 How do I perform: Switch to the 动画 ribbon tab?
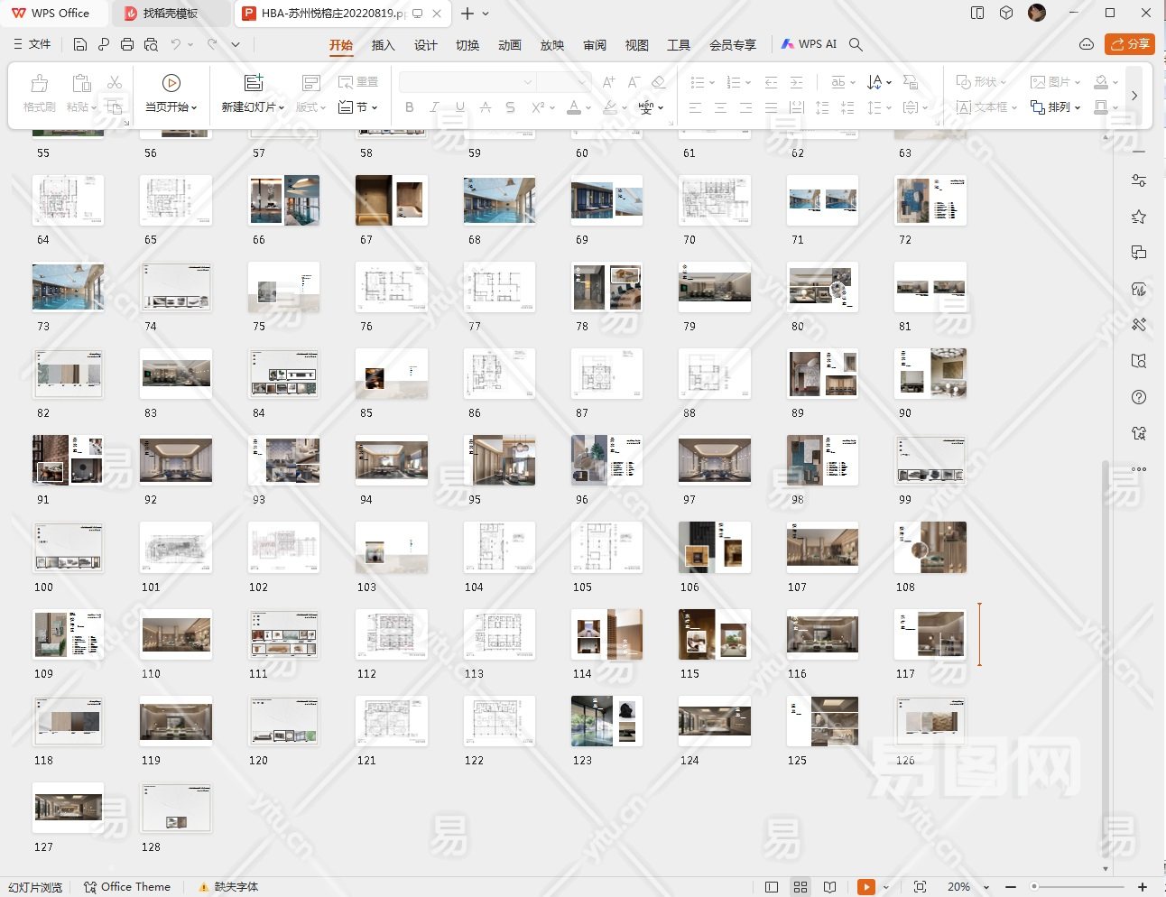click(510, 44)
